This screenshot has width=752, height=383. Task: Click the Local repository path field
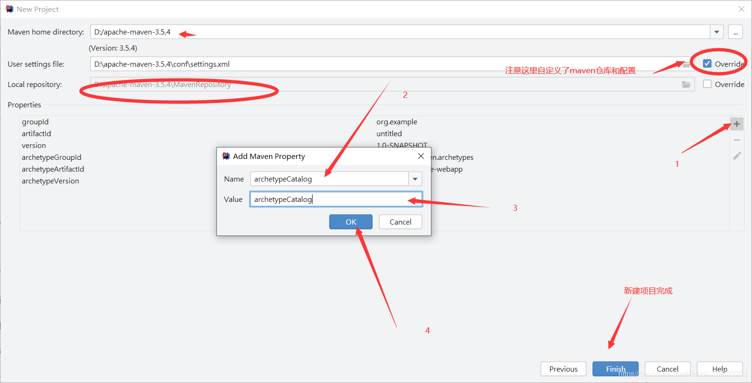tap(393, 84)
